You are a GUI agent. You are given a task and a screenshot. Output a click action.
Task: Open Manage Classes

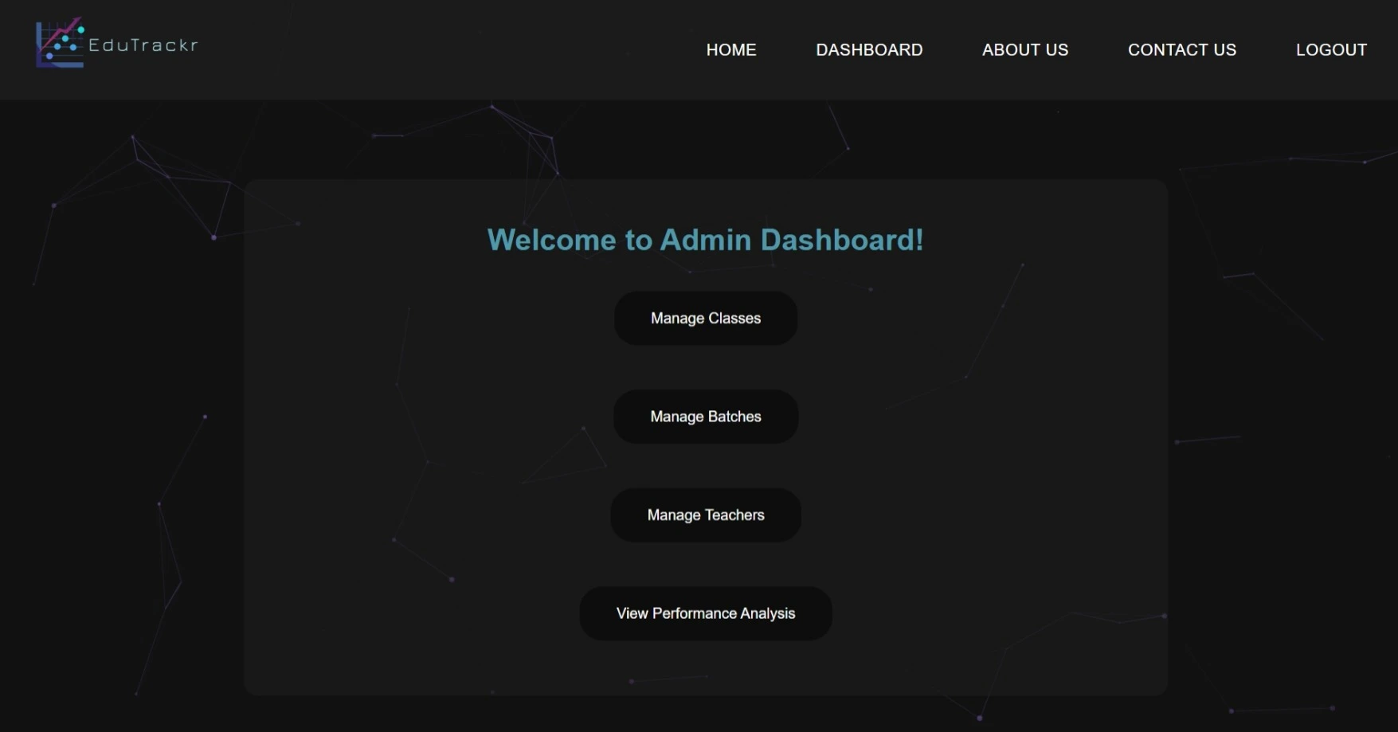(x=705, y=318)
